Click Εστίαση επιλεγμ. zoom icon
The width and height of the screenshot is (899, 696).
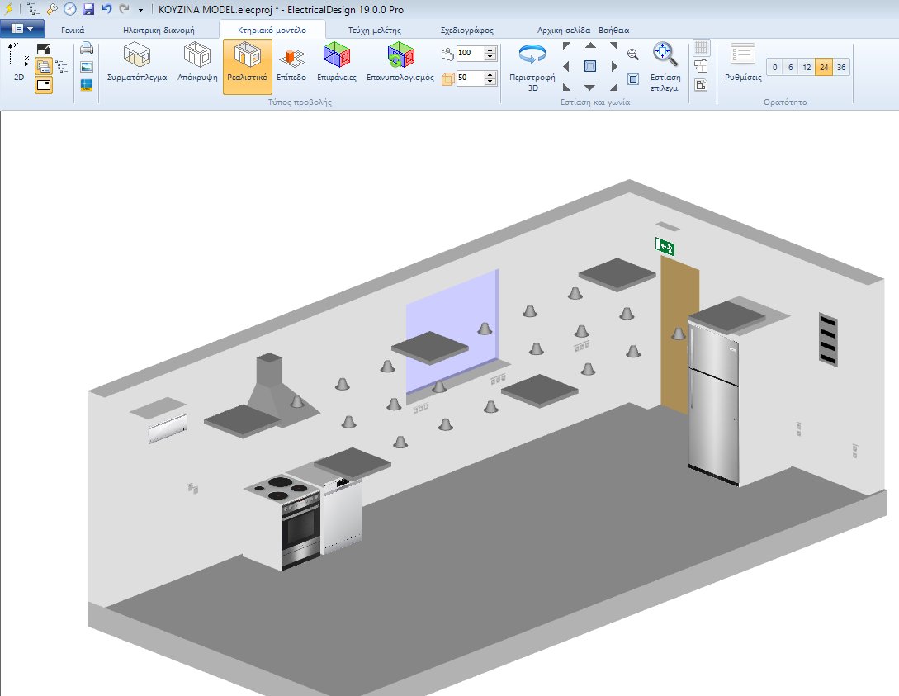coord(665,64)
